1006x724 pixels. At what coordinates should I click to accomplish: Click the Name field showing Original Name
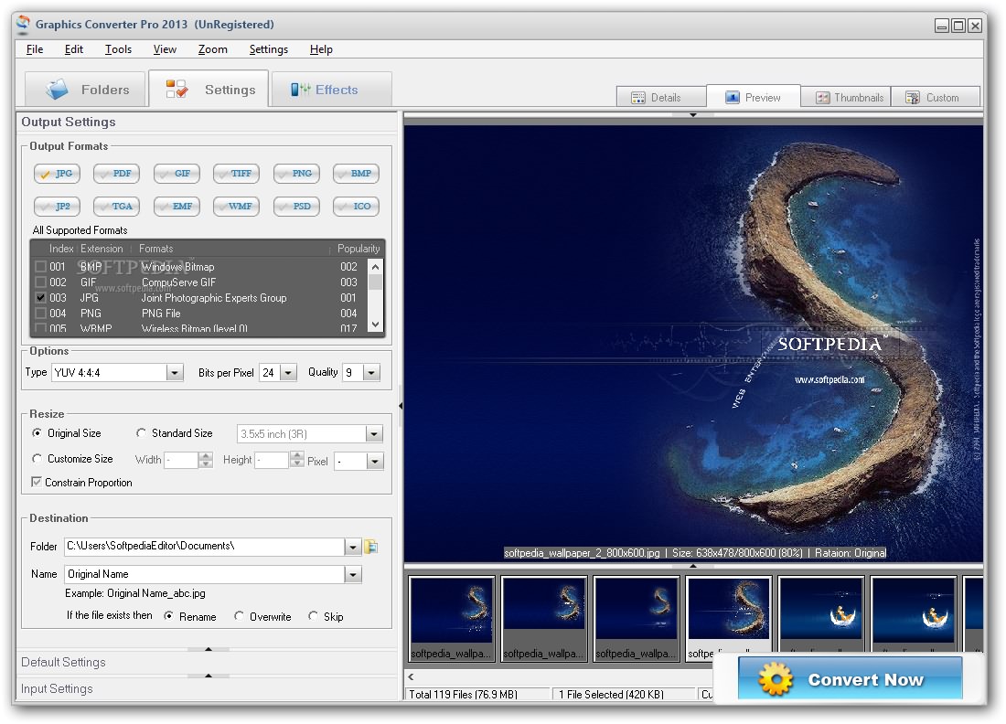click(205, 575)
